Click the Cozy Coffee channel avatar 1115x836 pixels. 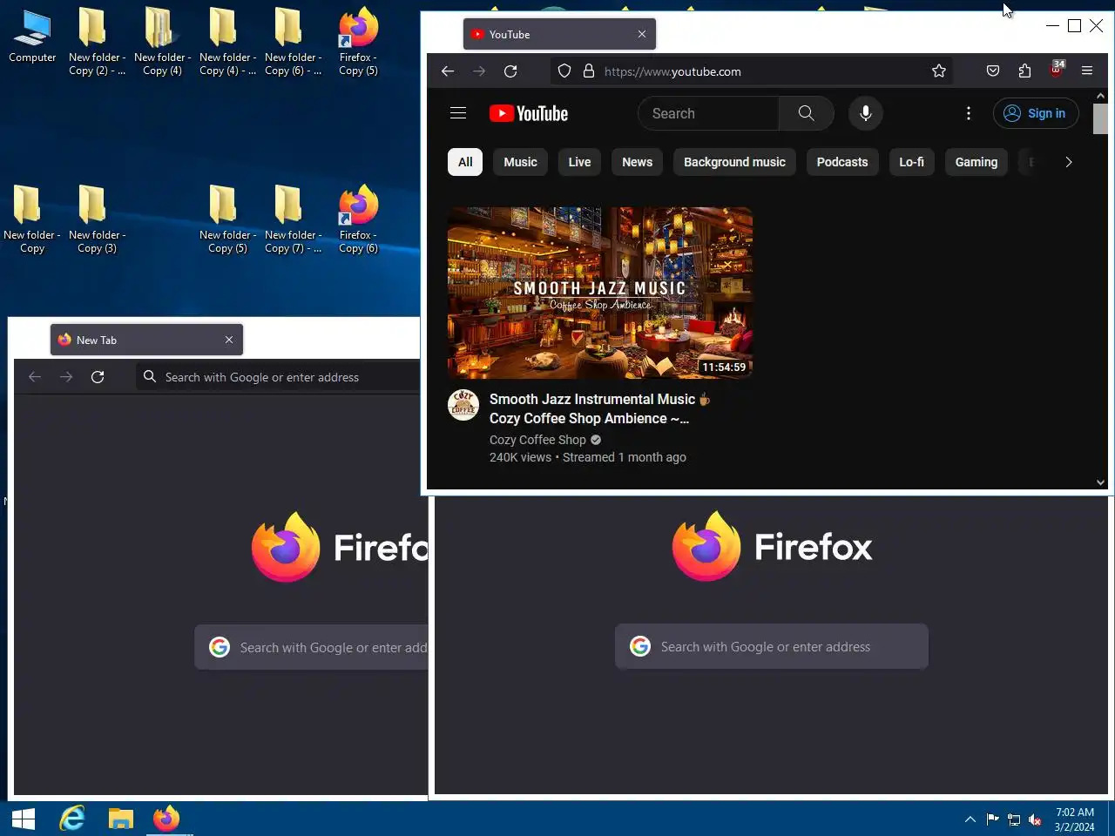[x=463, y=405]
